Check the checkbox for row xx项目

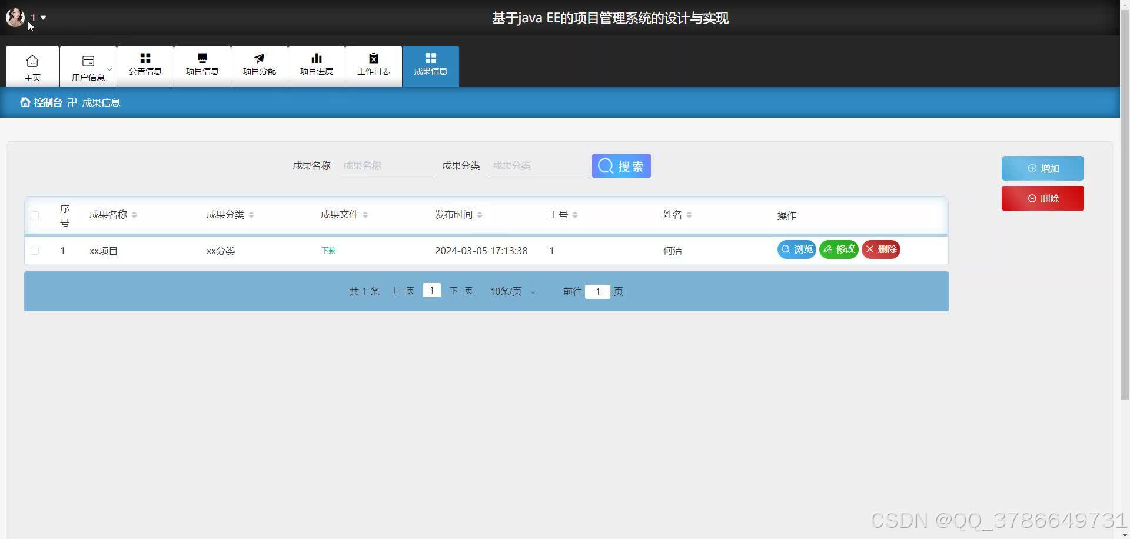pos(35,250)
